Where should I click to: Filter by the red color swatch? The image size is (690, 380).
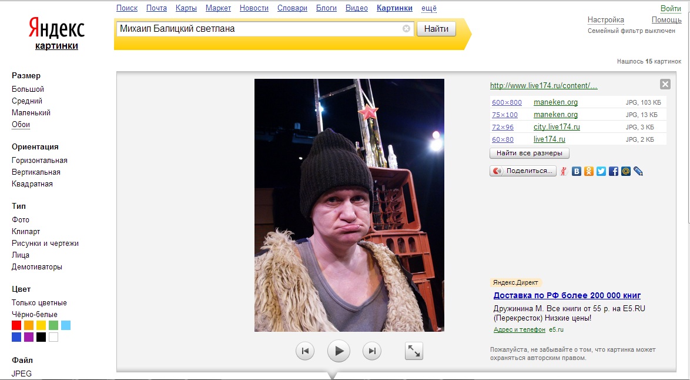(16, 325)
